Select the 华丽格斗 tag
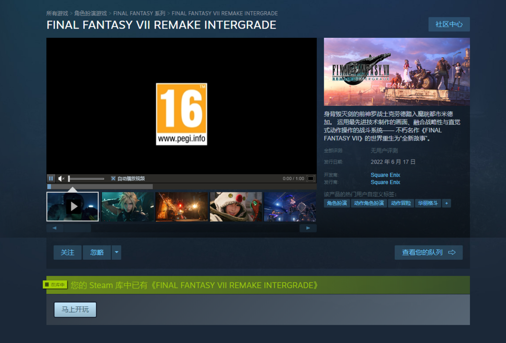 point(428,203)
